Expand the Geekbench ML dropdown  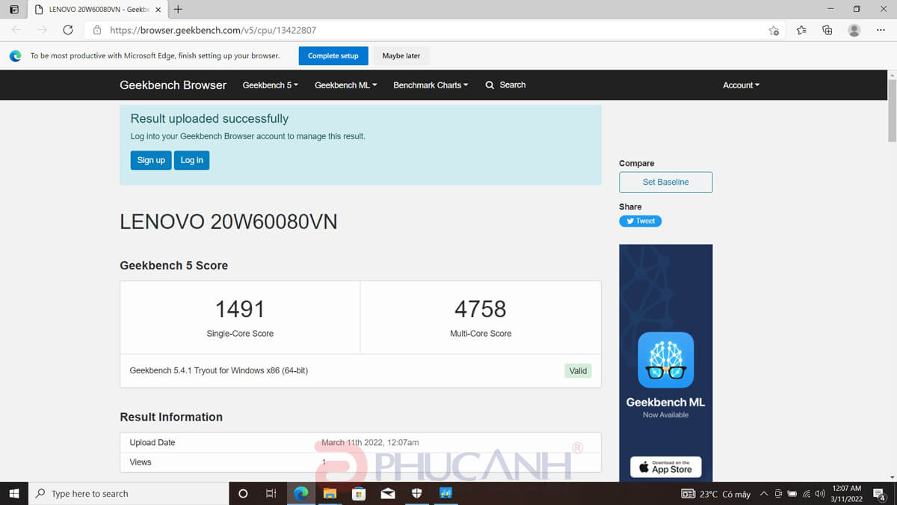point(345,85)
